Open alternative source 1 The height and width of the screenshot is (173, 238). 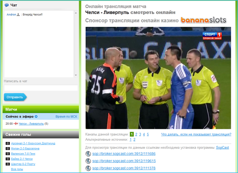pyautogui.click(x=130, y=139)
